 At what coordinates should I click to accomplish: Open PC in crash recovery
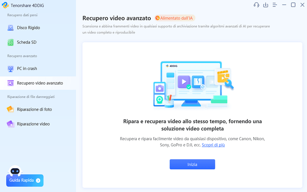[38, 69]
